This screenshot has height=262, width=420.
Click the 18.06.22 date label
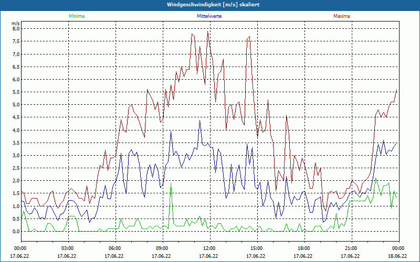[397, 256]
